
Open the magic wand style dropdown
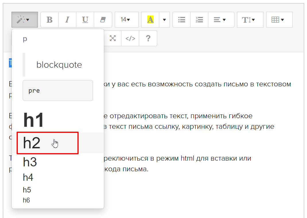click(25, 20)
